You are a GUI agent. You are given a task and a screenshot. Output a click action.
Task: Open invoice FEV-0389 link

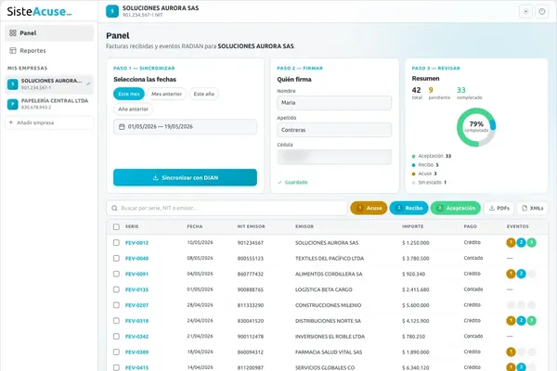click(x=136, y=352)
